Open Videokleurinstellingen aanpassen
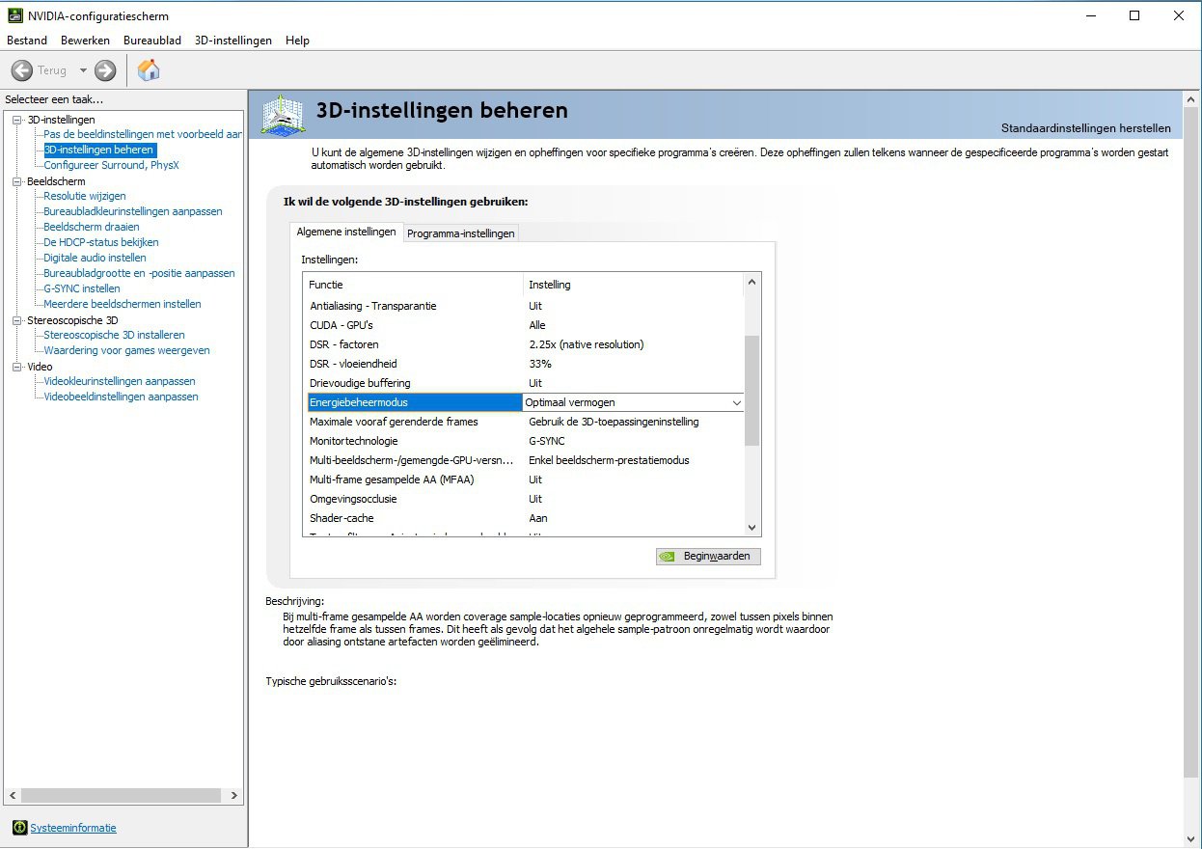Viewport: 1202px width, 849px height. [120, 381]
